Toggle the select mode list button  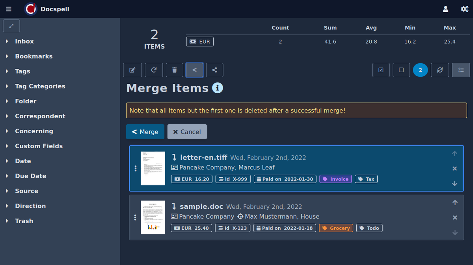tap(461, 70)
